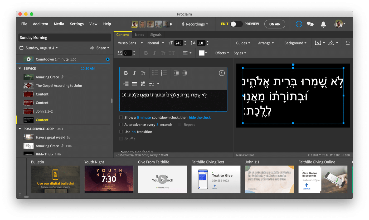Click the ABC text cleanup icon
Image resolution: width=369 pixels, height=220 pixels.
point(143,84)
